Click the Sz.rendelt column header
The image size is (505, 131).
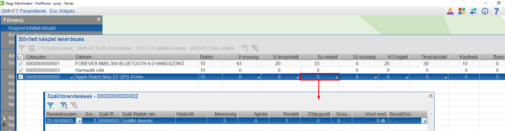(328, 57)
